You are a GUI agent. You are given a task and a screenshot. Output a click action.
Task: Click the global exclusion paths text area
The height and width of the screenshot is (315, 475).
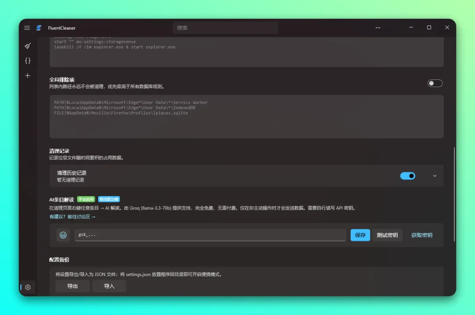pos(247,116)
